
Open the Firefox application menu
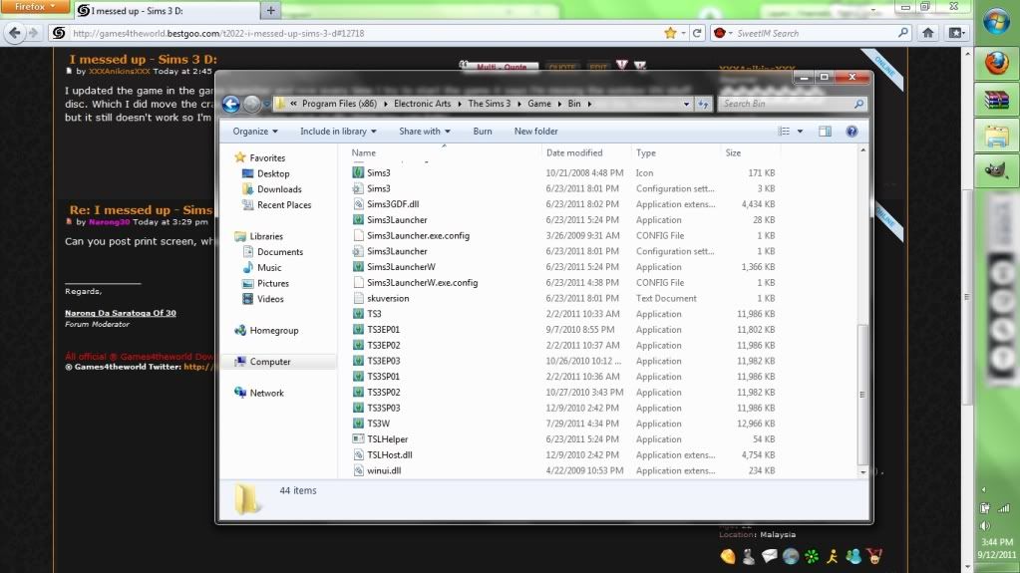(x=34, y=8)
